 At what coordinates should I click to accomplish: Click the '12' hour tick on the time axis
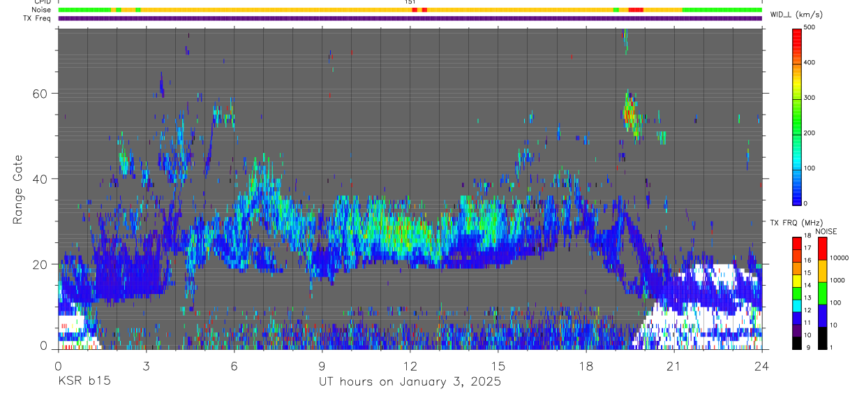pyautogui.click(x=410, y=366)
